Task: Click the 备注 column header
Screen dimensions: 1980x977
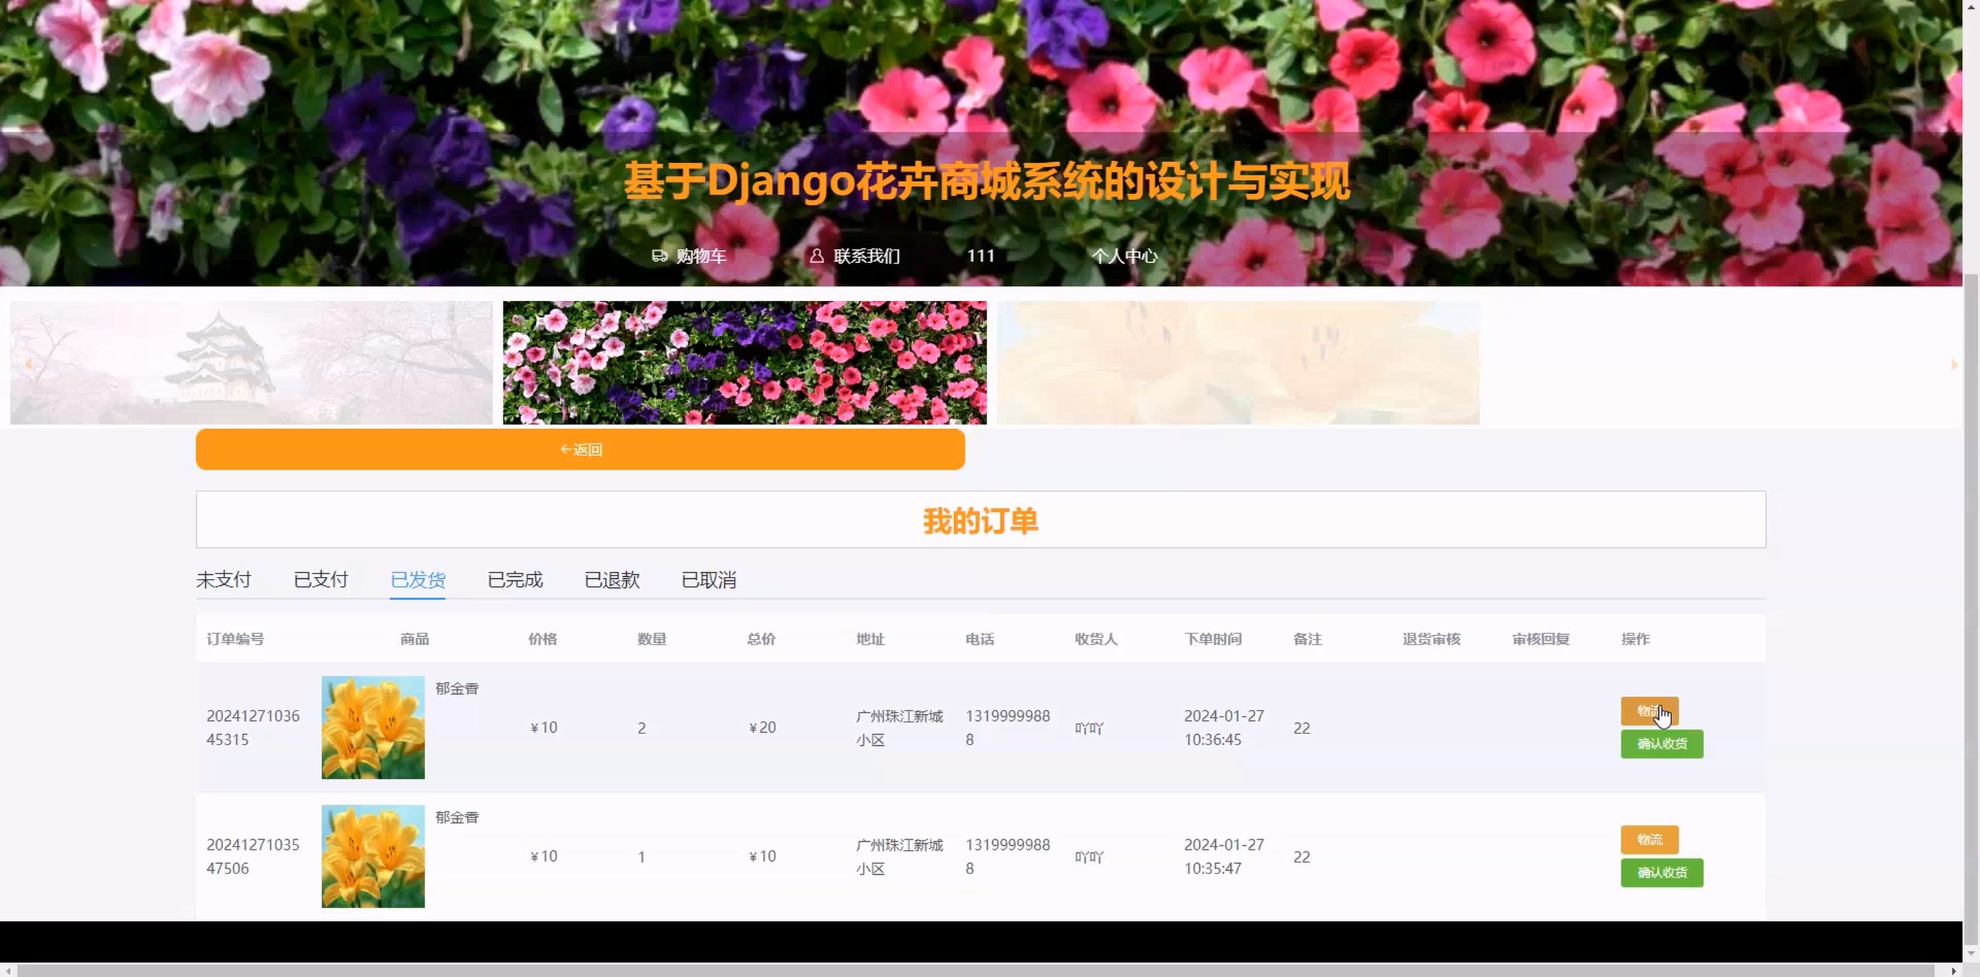Action: click(1308, 639)
